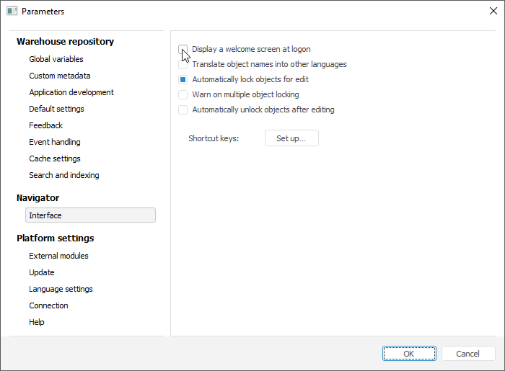Check Translate object names into other languages
This screenshot has width=505, height=371.
click(x=183, y=64)
